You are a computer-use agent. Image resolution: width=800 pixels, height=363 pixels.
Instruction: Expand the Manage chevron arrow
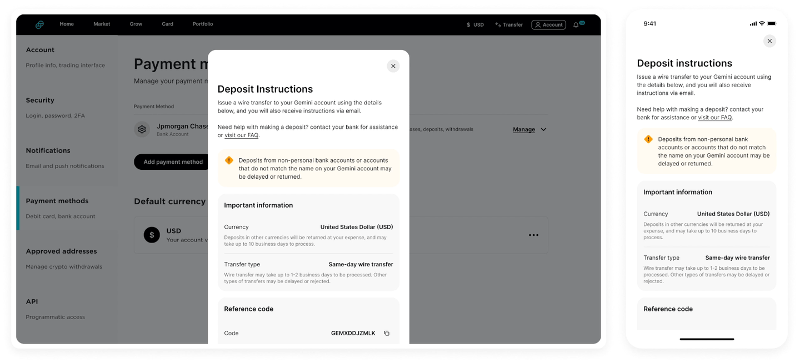543,129
